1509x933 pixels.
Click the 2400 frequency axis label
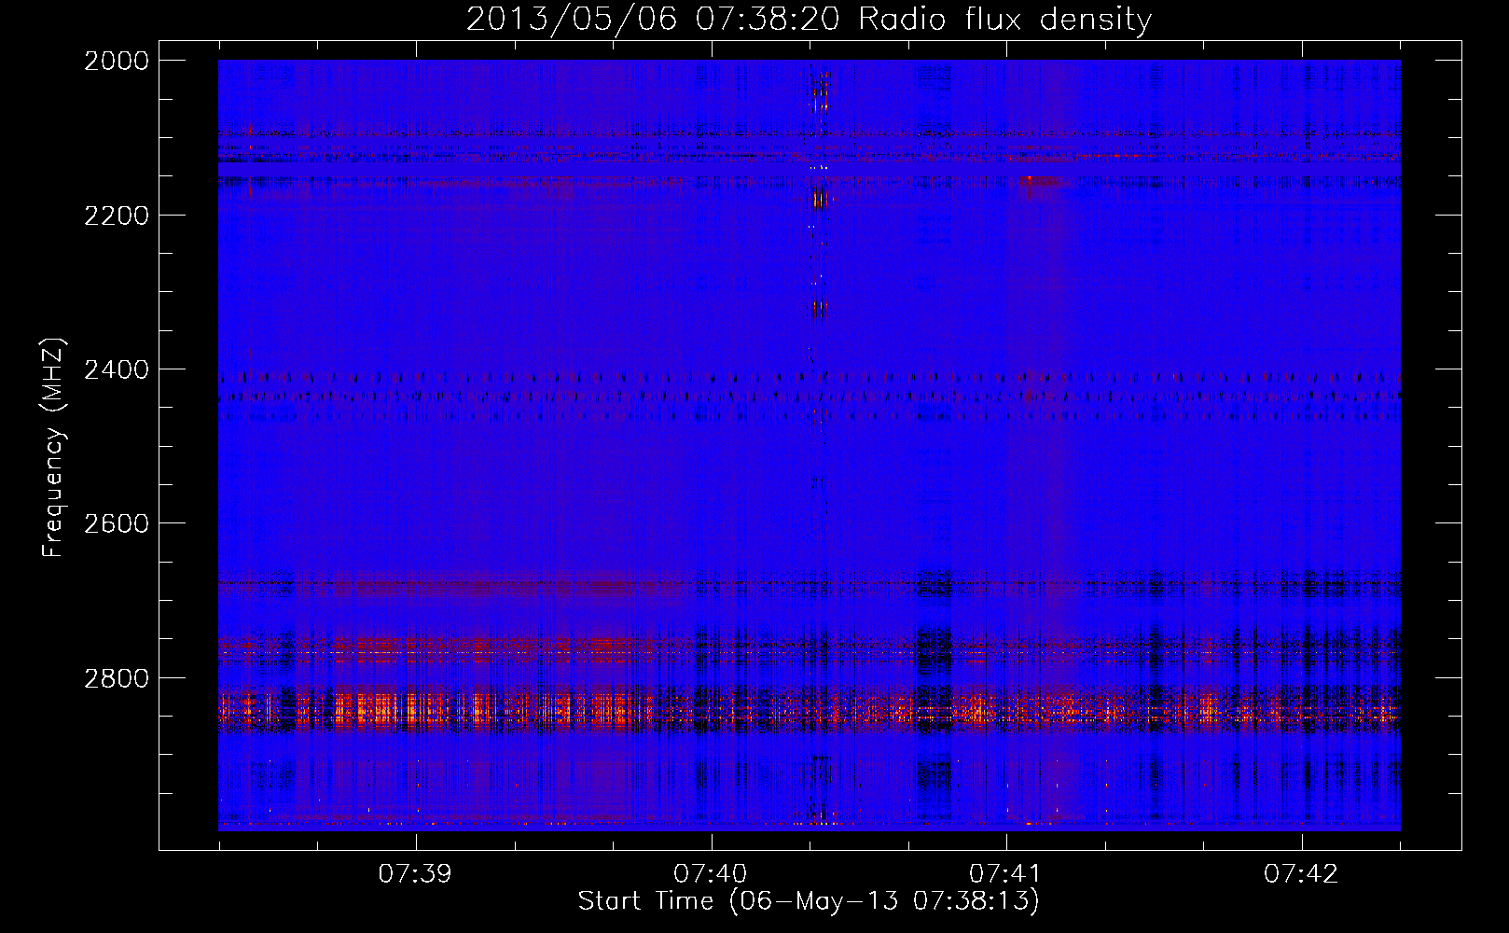click(x=117, y=369)
